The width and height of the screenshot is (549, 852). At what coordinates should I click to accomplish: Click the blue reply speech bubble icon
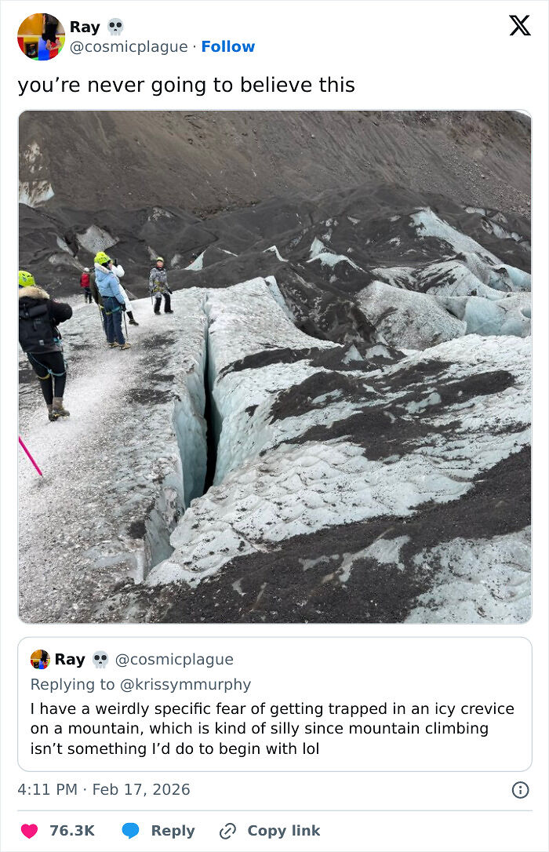(131, 831)
